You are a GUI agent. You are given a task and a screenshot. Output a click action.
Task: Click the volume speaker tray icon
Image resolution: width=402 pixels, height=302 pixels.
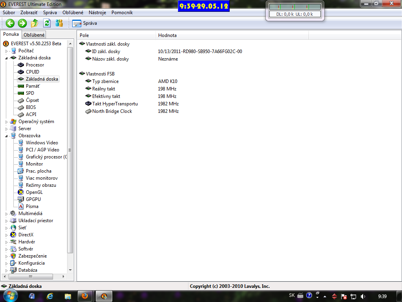click(363, 296)
